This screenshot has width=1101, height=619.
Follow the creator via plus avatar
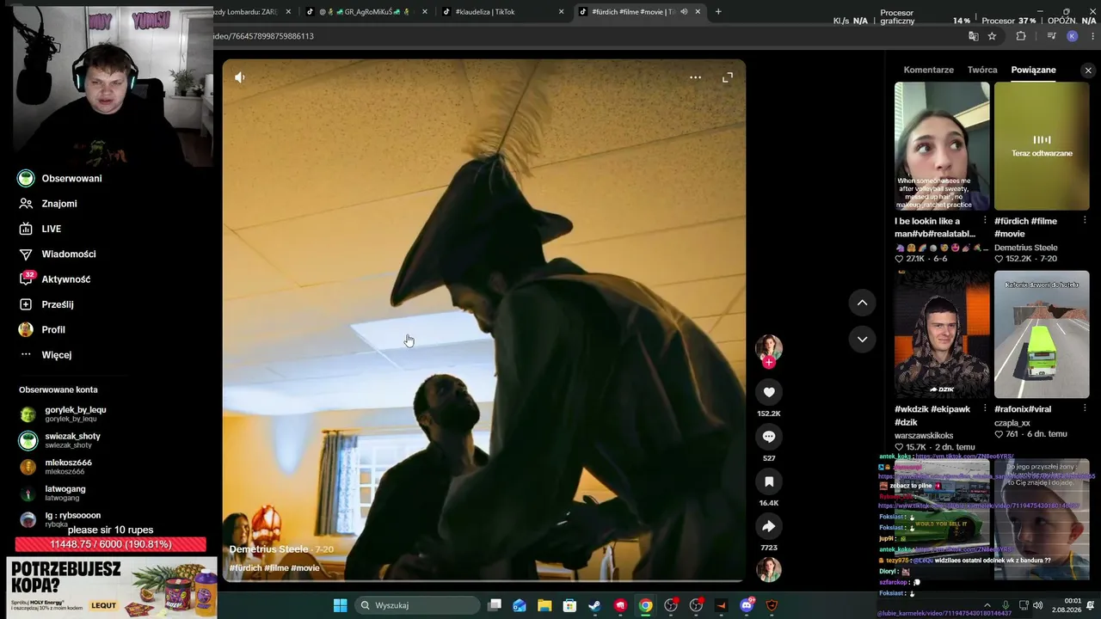tap(769, 363)
